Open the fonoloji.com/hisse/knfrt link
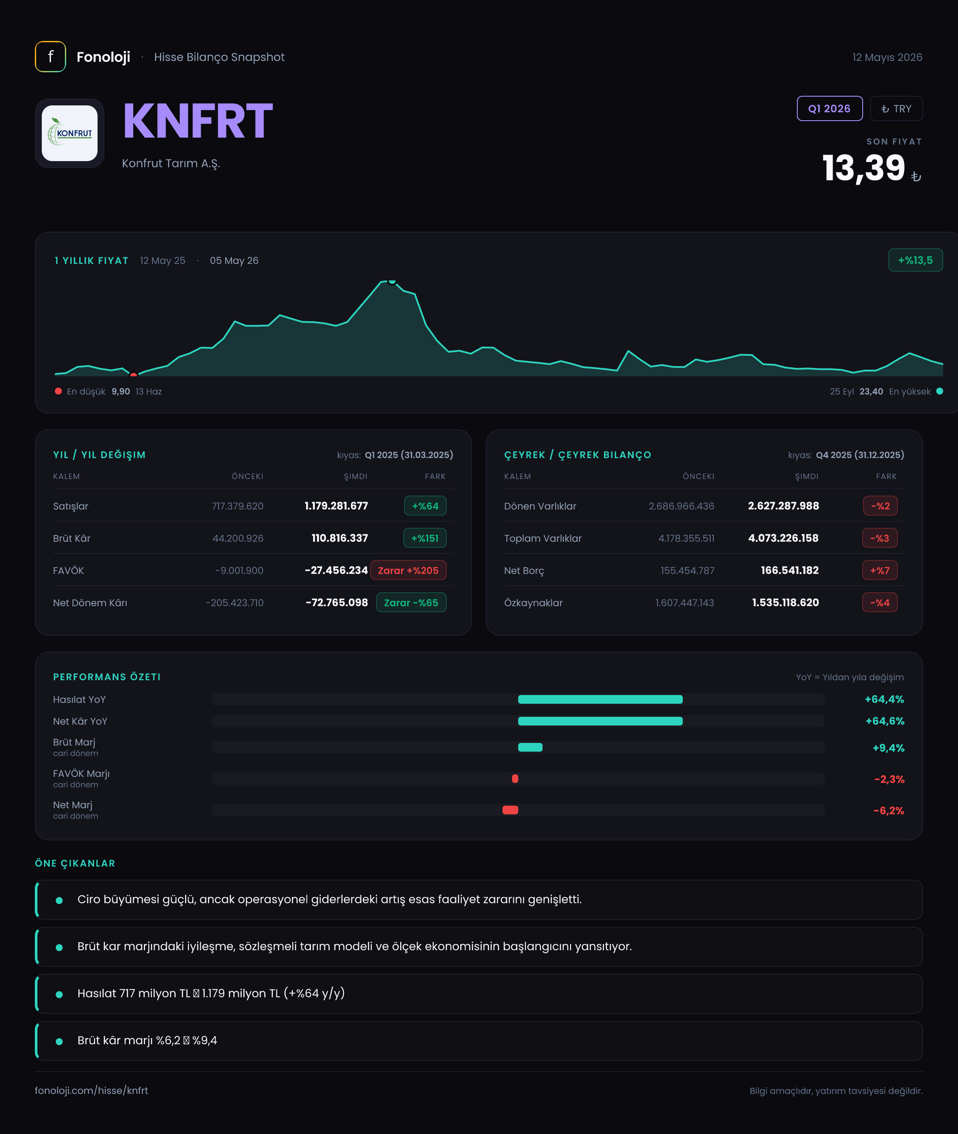 [x=91, y=1090]
